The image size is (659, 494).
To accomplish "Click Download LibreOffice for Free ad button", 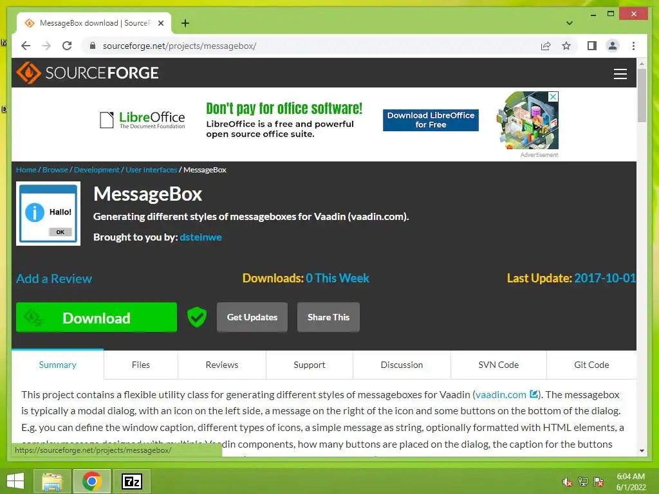I will 431,120.
